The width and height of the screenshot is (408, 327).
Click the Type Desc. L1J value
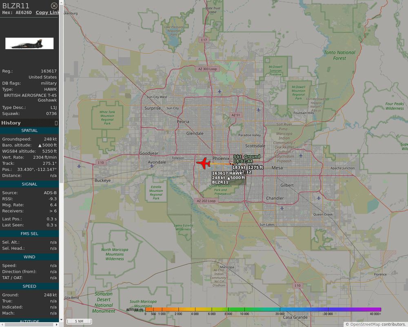coord(53,108)
